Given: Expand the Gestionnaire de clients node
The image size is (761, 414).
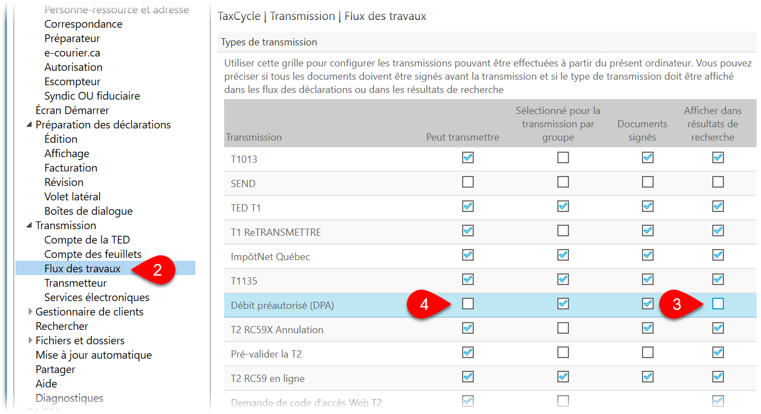Looking at the screenshot, I should (30, 312).
